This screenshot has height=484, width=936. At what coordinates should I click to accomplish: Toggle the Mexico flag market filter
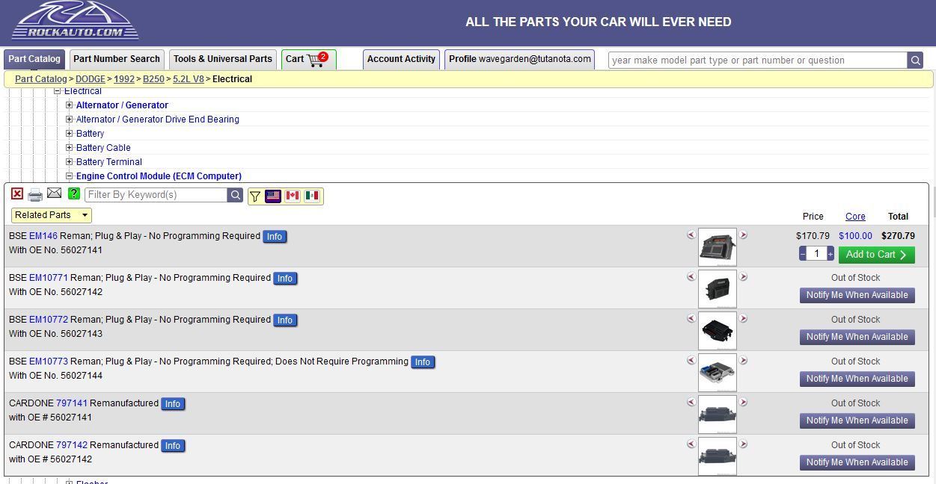click(x=312, y=196)
